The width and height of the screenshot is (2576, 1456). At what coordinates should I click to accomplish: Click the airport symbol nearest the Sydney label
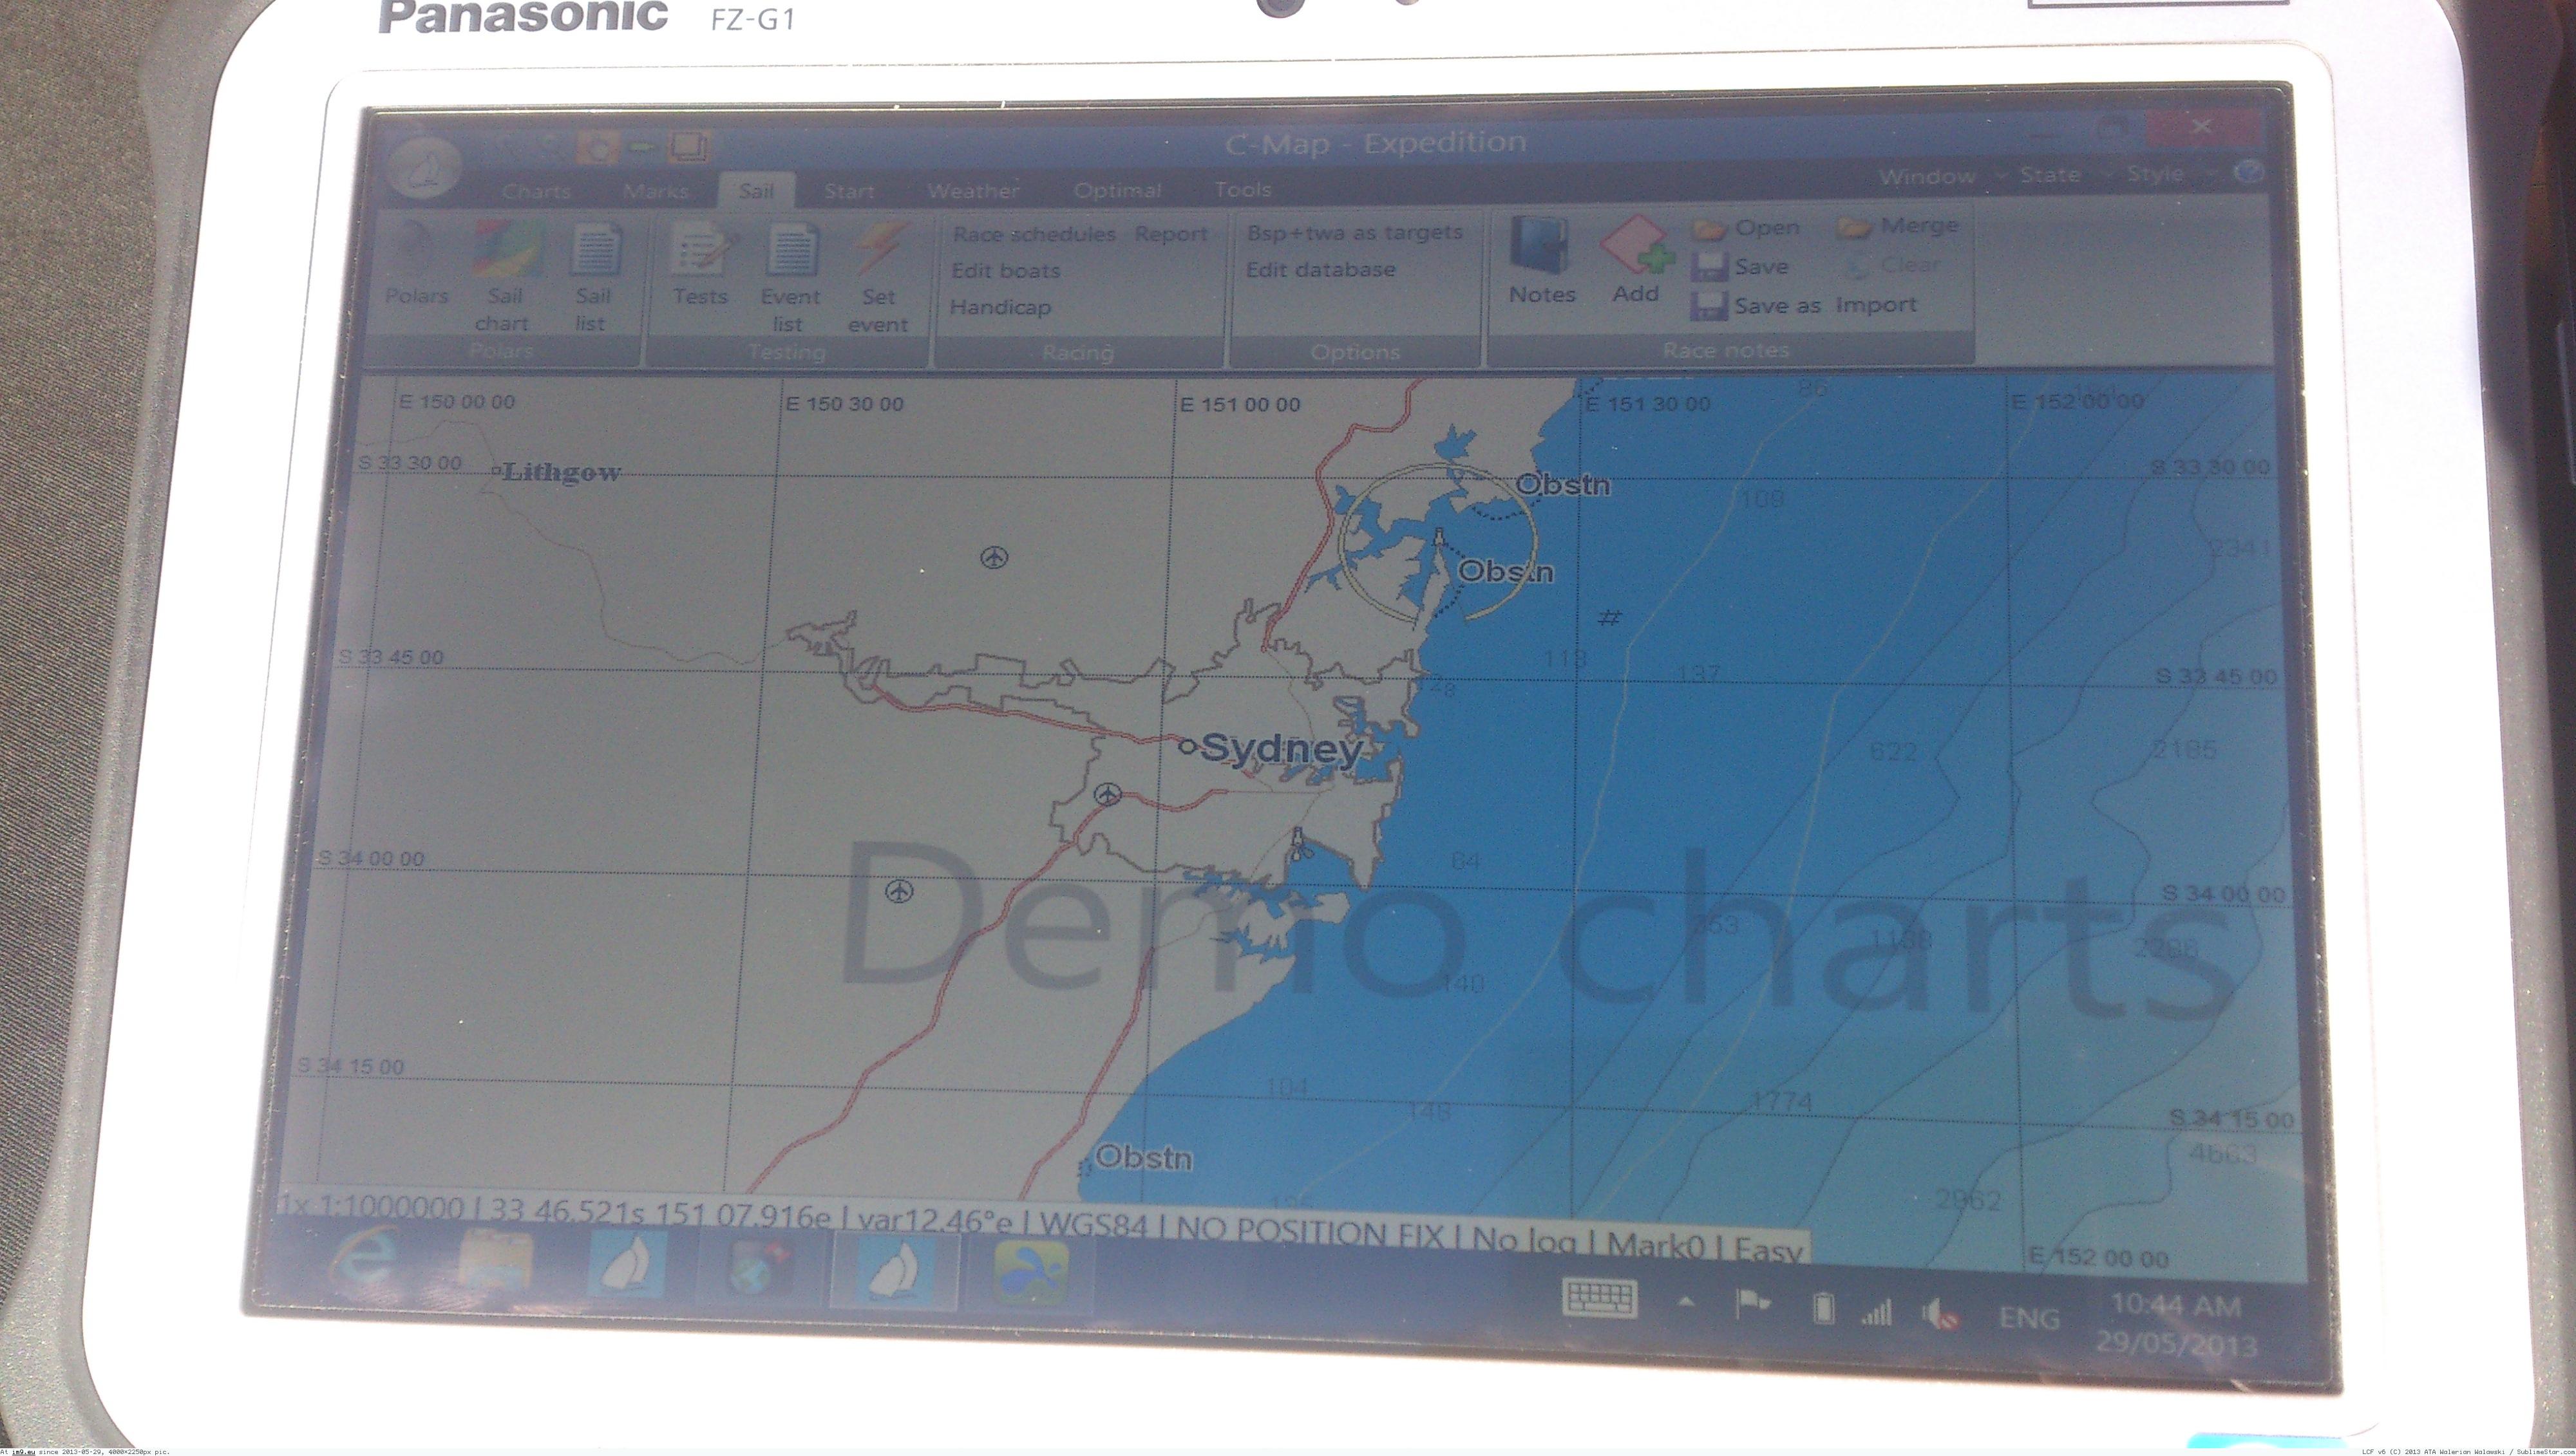click(x=1108, y=795)
